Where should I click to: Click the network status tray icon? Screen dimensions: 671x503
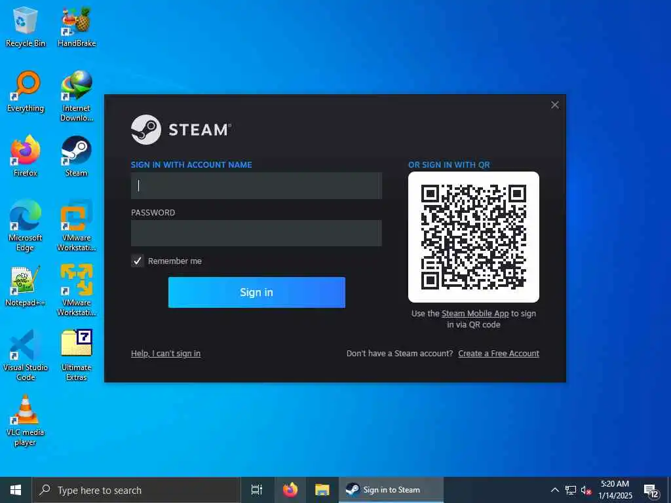click(571, 490)
